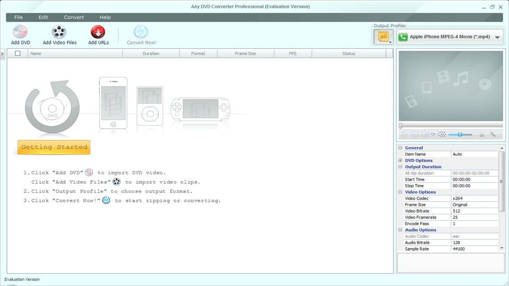509x286 pixels.
Task: Click the 'all' output profile category icon
Action: click(383, 37)
